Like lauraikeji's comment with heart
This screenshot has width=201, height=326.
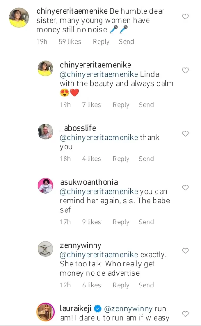point(185,314)
